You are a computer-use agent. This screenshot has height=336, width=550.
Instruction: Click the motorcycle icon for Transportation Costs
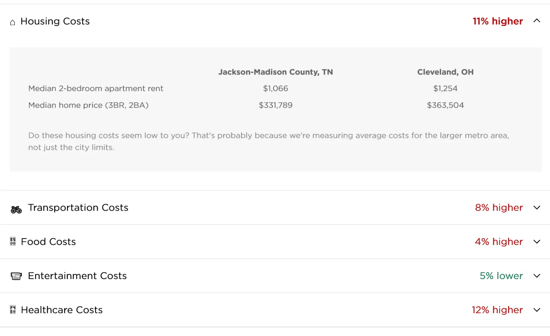(16, 209)
